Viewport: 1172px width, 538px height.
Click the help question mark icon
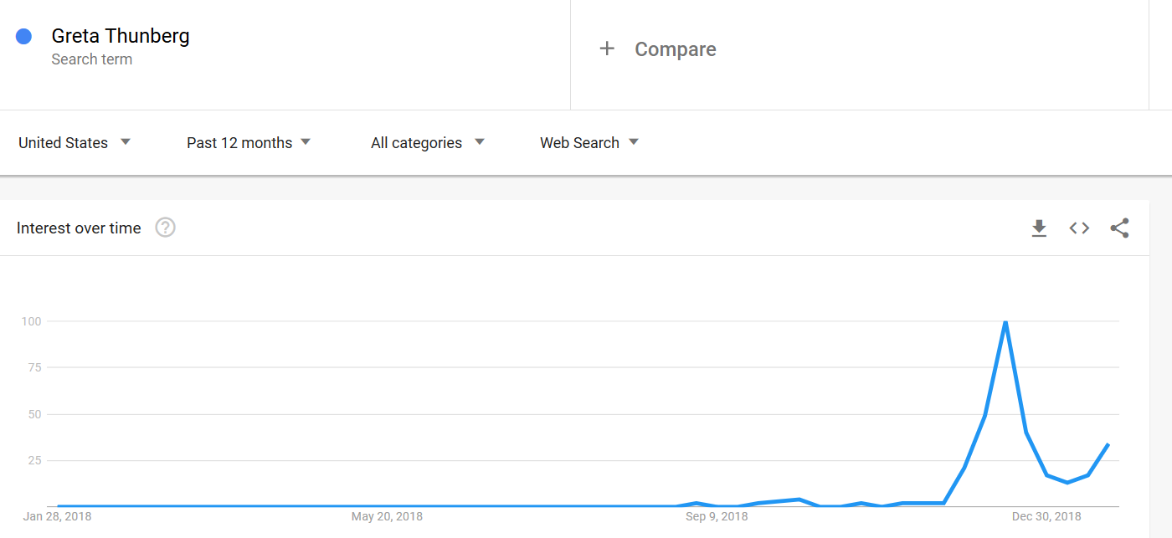click(166, 228)
